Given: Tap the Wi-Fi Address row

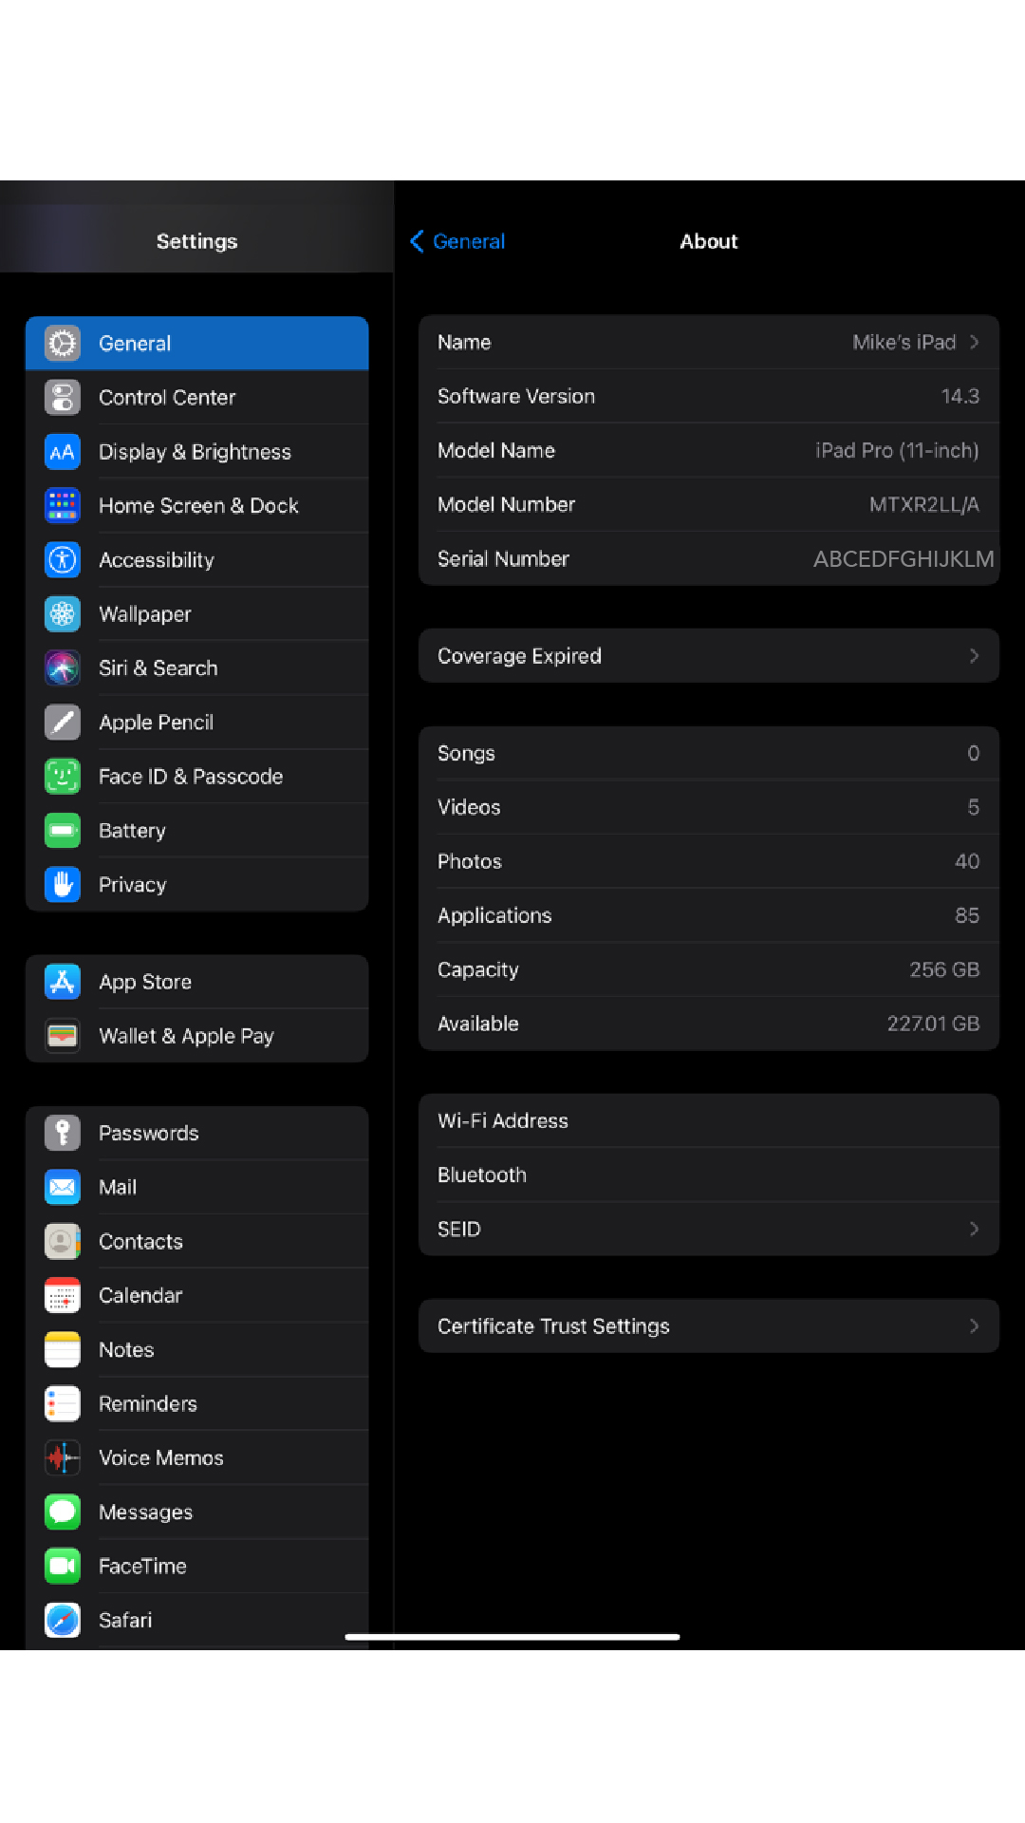Looking at the screenshot, I should click(x=709, y=1121).
